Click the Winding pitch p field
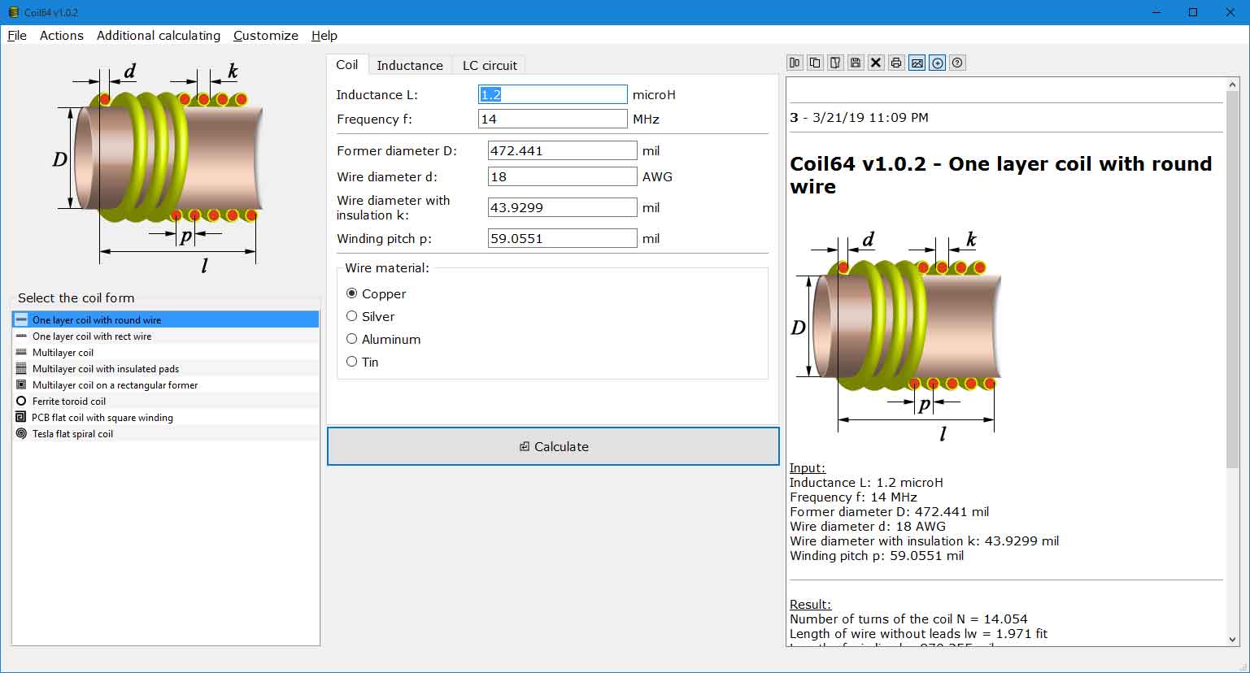 coord(563,238)
